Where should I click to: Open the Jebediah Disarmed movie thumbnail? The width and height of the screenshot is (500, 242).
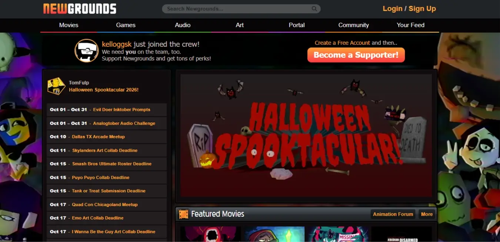[x=401, y=234]
